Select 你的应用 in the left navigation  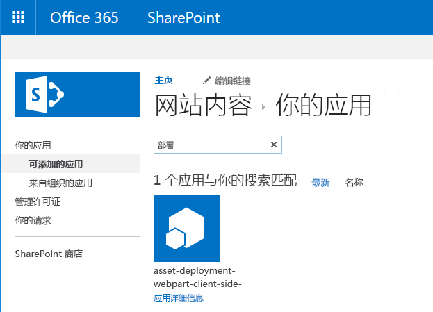pos(33,145)
